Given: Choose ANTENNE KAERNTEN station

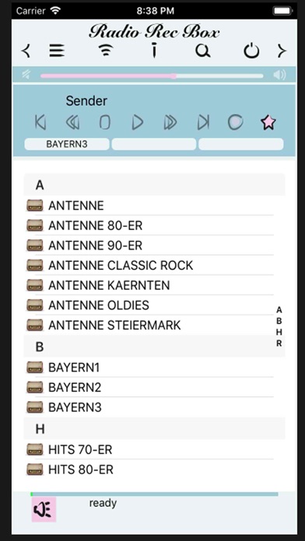Looking at the screenshot, I should pyautogui.click(x=154, y=285).
